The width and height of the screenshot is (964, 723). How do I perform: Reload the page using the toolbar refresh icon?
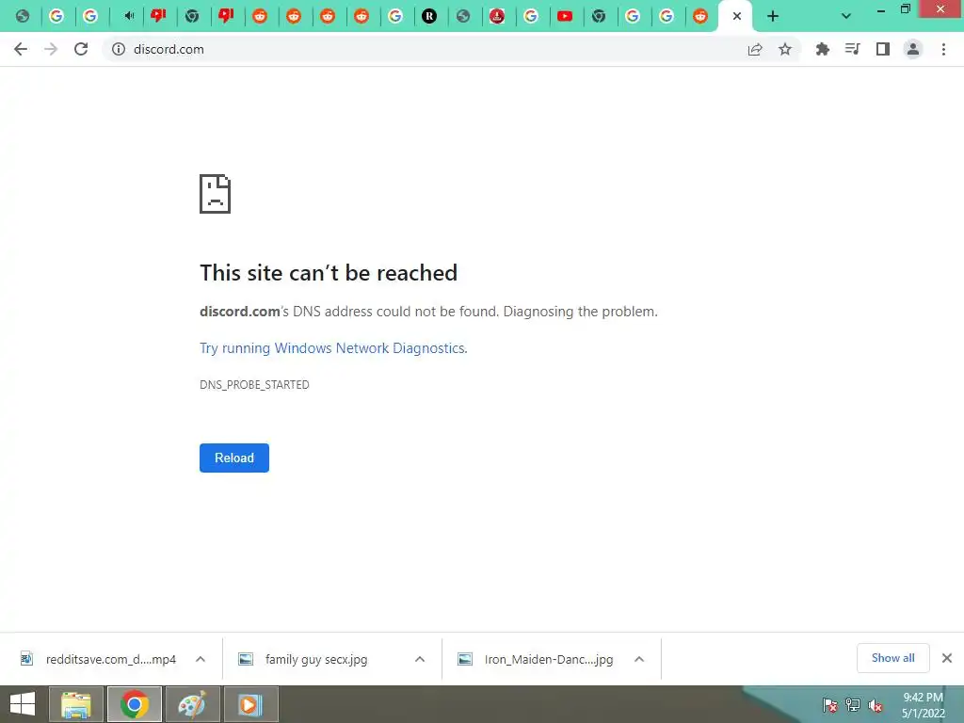click(81, 49)
